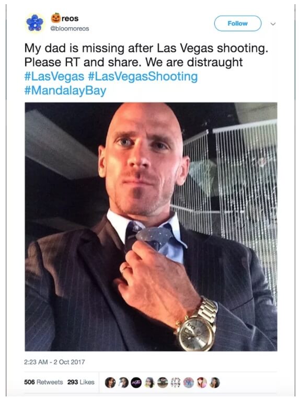Image resolution: width=299 pixels, height=398 pixels.
Task: Open the last liker avatar in the row
Action: click(x=214, y=382)
